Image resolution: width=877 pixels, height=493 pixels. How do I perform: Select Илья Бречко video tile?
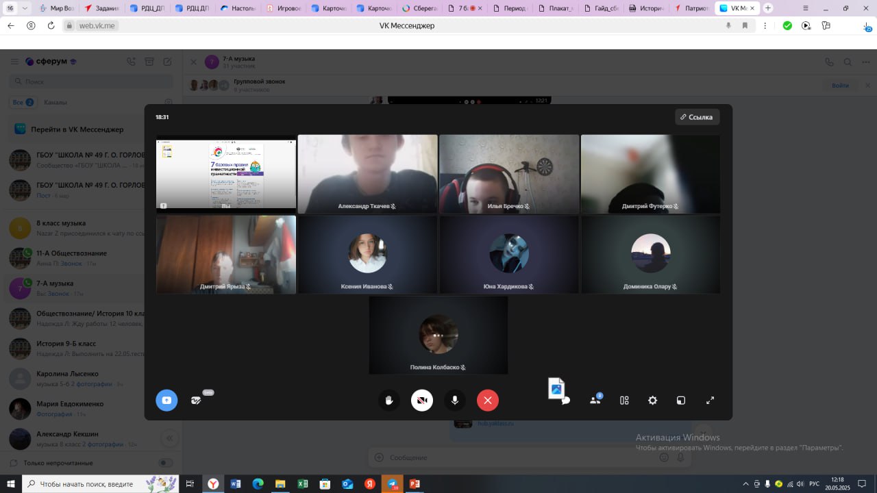[509, 174]
